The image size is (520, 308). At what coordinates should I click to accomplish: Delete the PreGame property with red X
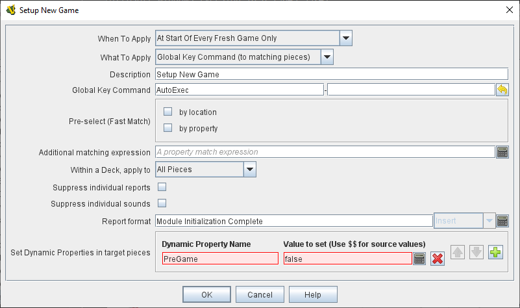click(438, 259)
